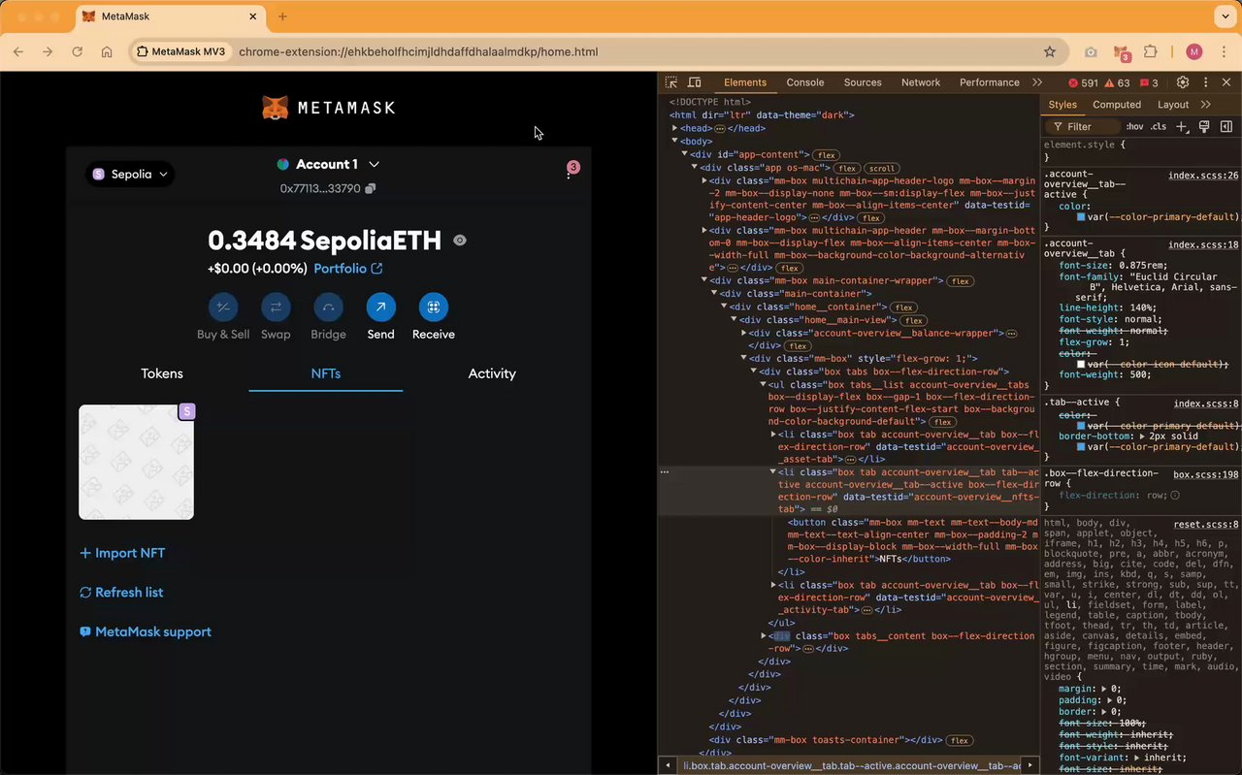1242x775 pixels.
Task: Toggle DevTools device toolbar icon
Action: (695, 82)
